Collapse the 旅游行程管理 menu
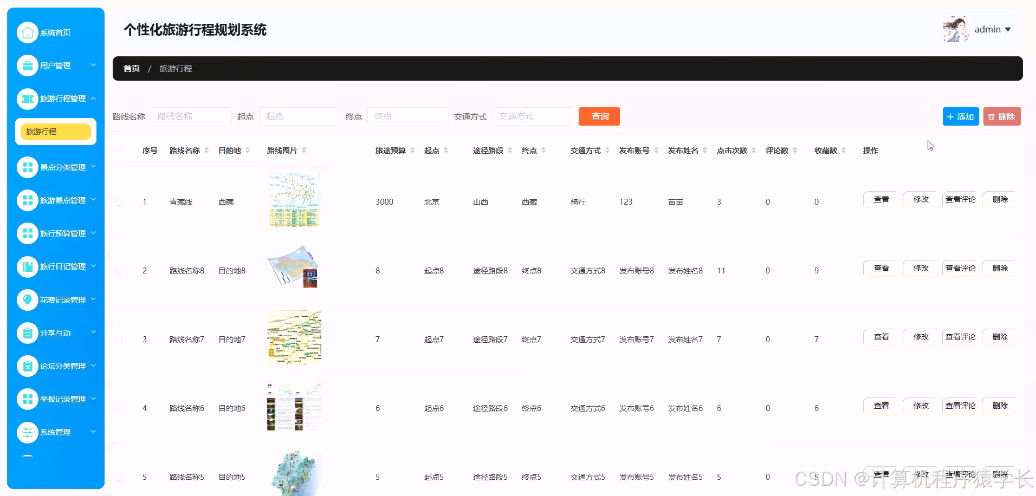 click(x=93, y=98)
